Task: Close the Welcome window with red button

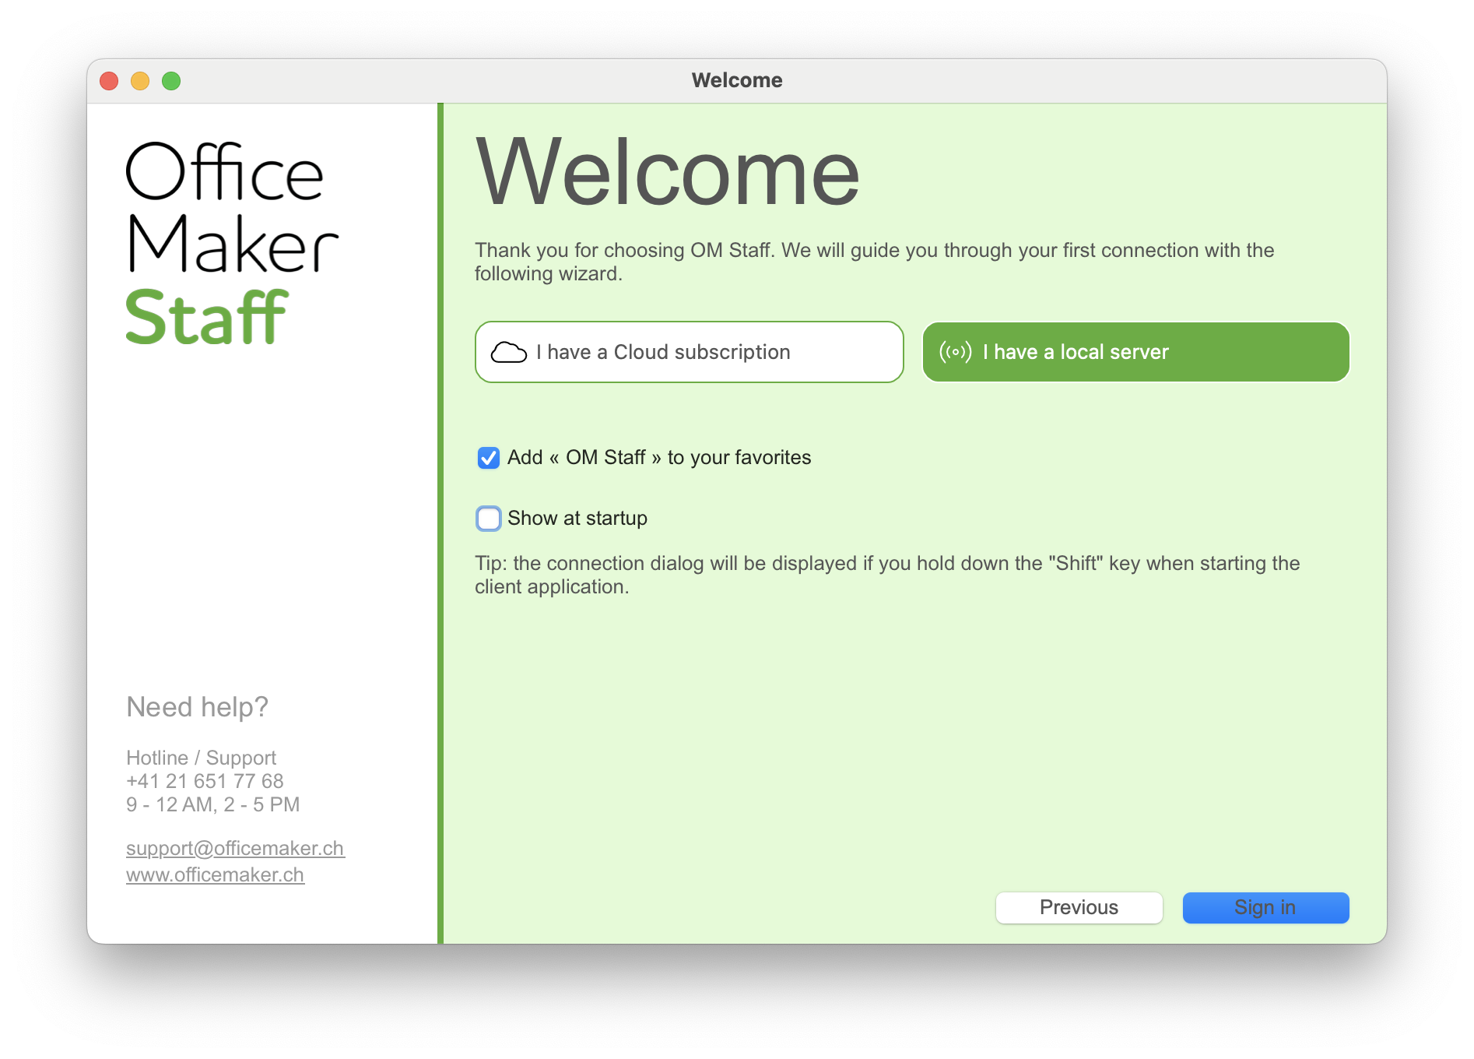Action: [109, 81]
